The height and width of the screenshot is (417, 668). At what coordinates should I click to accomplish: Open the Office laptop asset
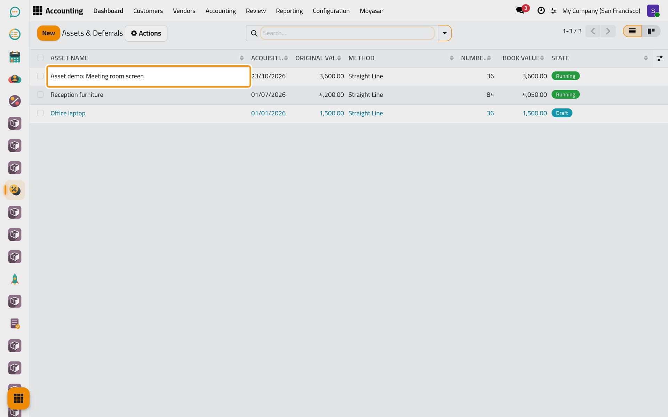[x=68, y=113]
